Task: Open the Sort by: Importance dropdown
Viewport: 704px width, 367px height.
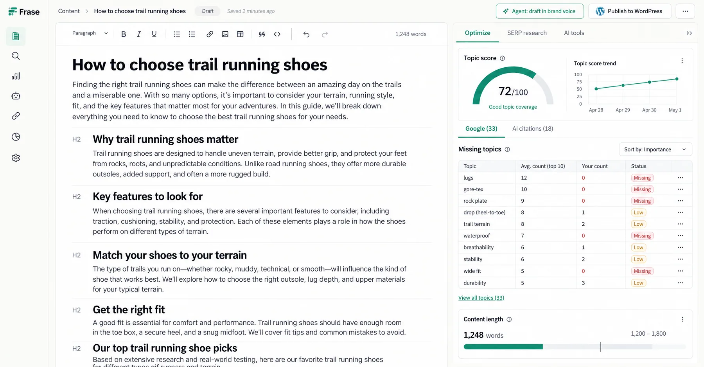Action: point(656,149)
